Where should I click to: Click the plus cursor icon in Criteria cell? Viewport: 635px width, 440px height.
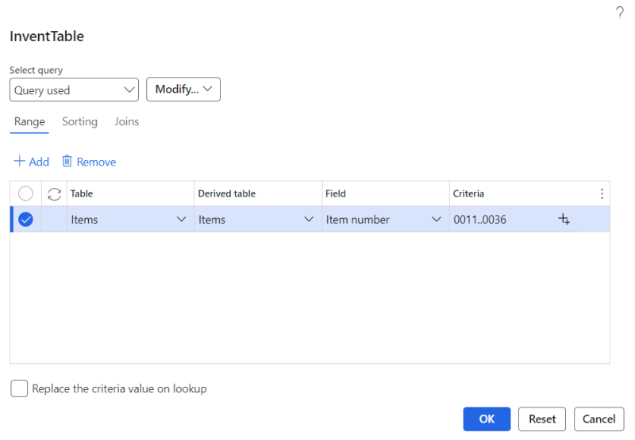coord(564,220)
